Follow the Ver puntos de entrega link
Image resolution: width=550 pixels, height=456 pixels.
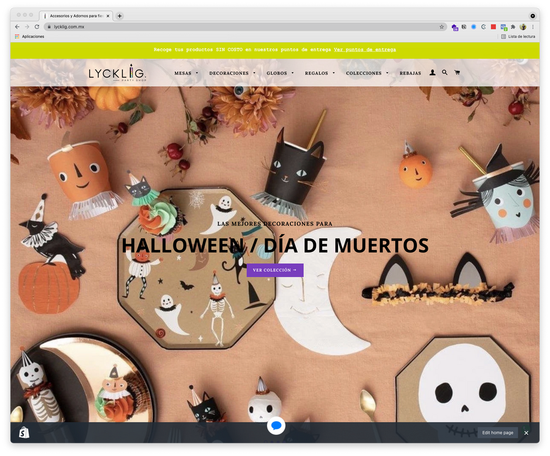point(365,50)
